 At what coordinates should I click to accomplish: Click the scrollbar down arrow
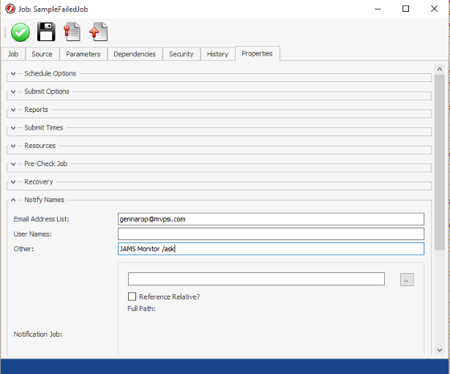(x=439, y=350)
